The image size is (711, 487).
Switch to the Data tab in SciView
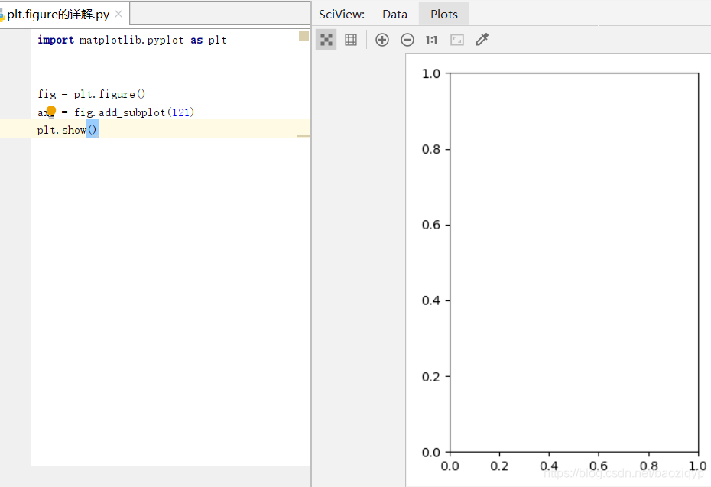point(395,13)
